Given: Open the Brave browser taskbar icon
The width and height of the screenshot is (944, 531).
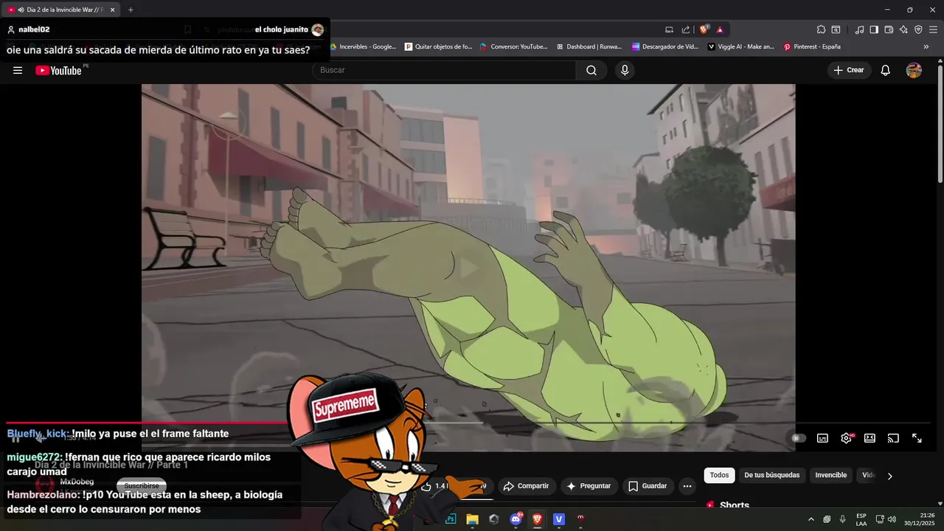Looking at the screenshot, I should point(537,519).
